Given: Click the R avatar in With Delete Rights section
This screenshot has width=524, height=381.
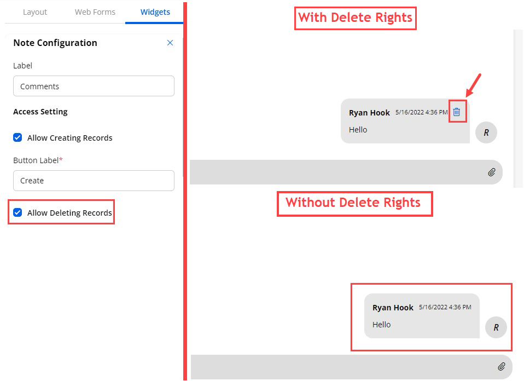Looking at the screenshot, I should pyautogui.click(x=486, y=132).
